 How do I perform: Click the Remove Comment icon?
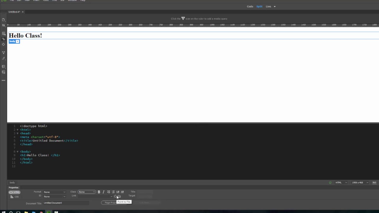pyautogui.click(x=4, y=72)
